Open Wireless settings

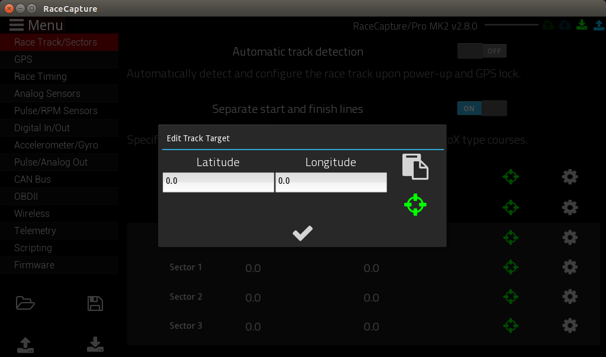point(59,213)
